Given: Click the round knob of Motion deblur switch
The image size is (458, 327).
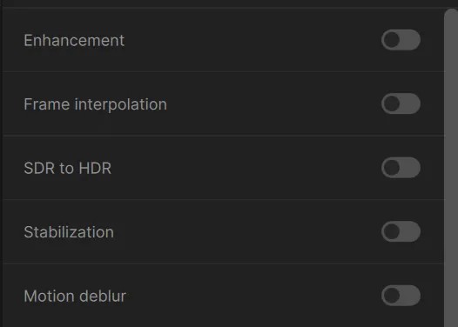Looking at the screenshot, I should click(x=392, y=296).
